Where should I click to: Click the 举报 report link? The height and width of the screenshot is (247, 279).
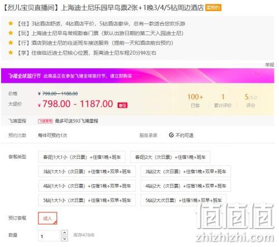pyautogui.click(x=270, y=65)
